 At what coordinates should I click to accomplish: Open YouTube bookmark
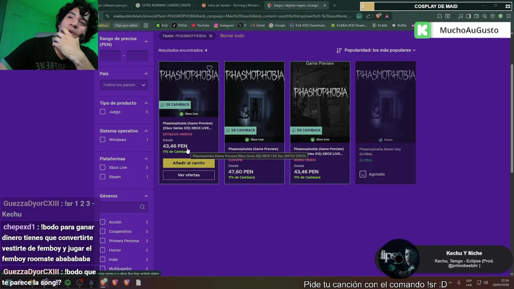tap(200, 25)
